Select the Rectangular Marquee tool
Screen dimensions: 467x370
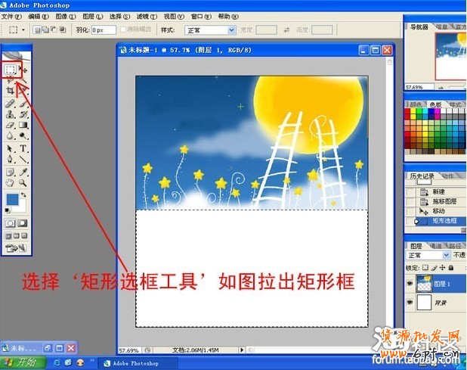[x=10, y=70]
